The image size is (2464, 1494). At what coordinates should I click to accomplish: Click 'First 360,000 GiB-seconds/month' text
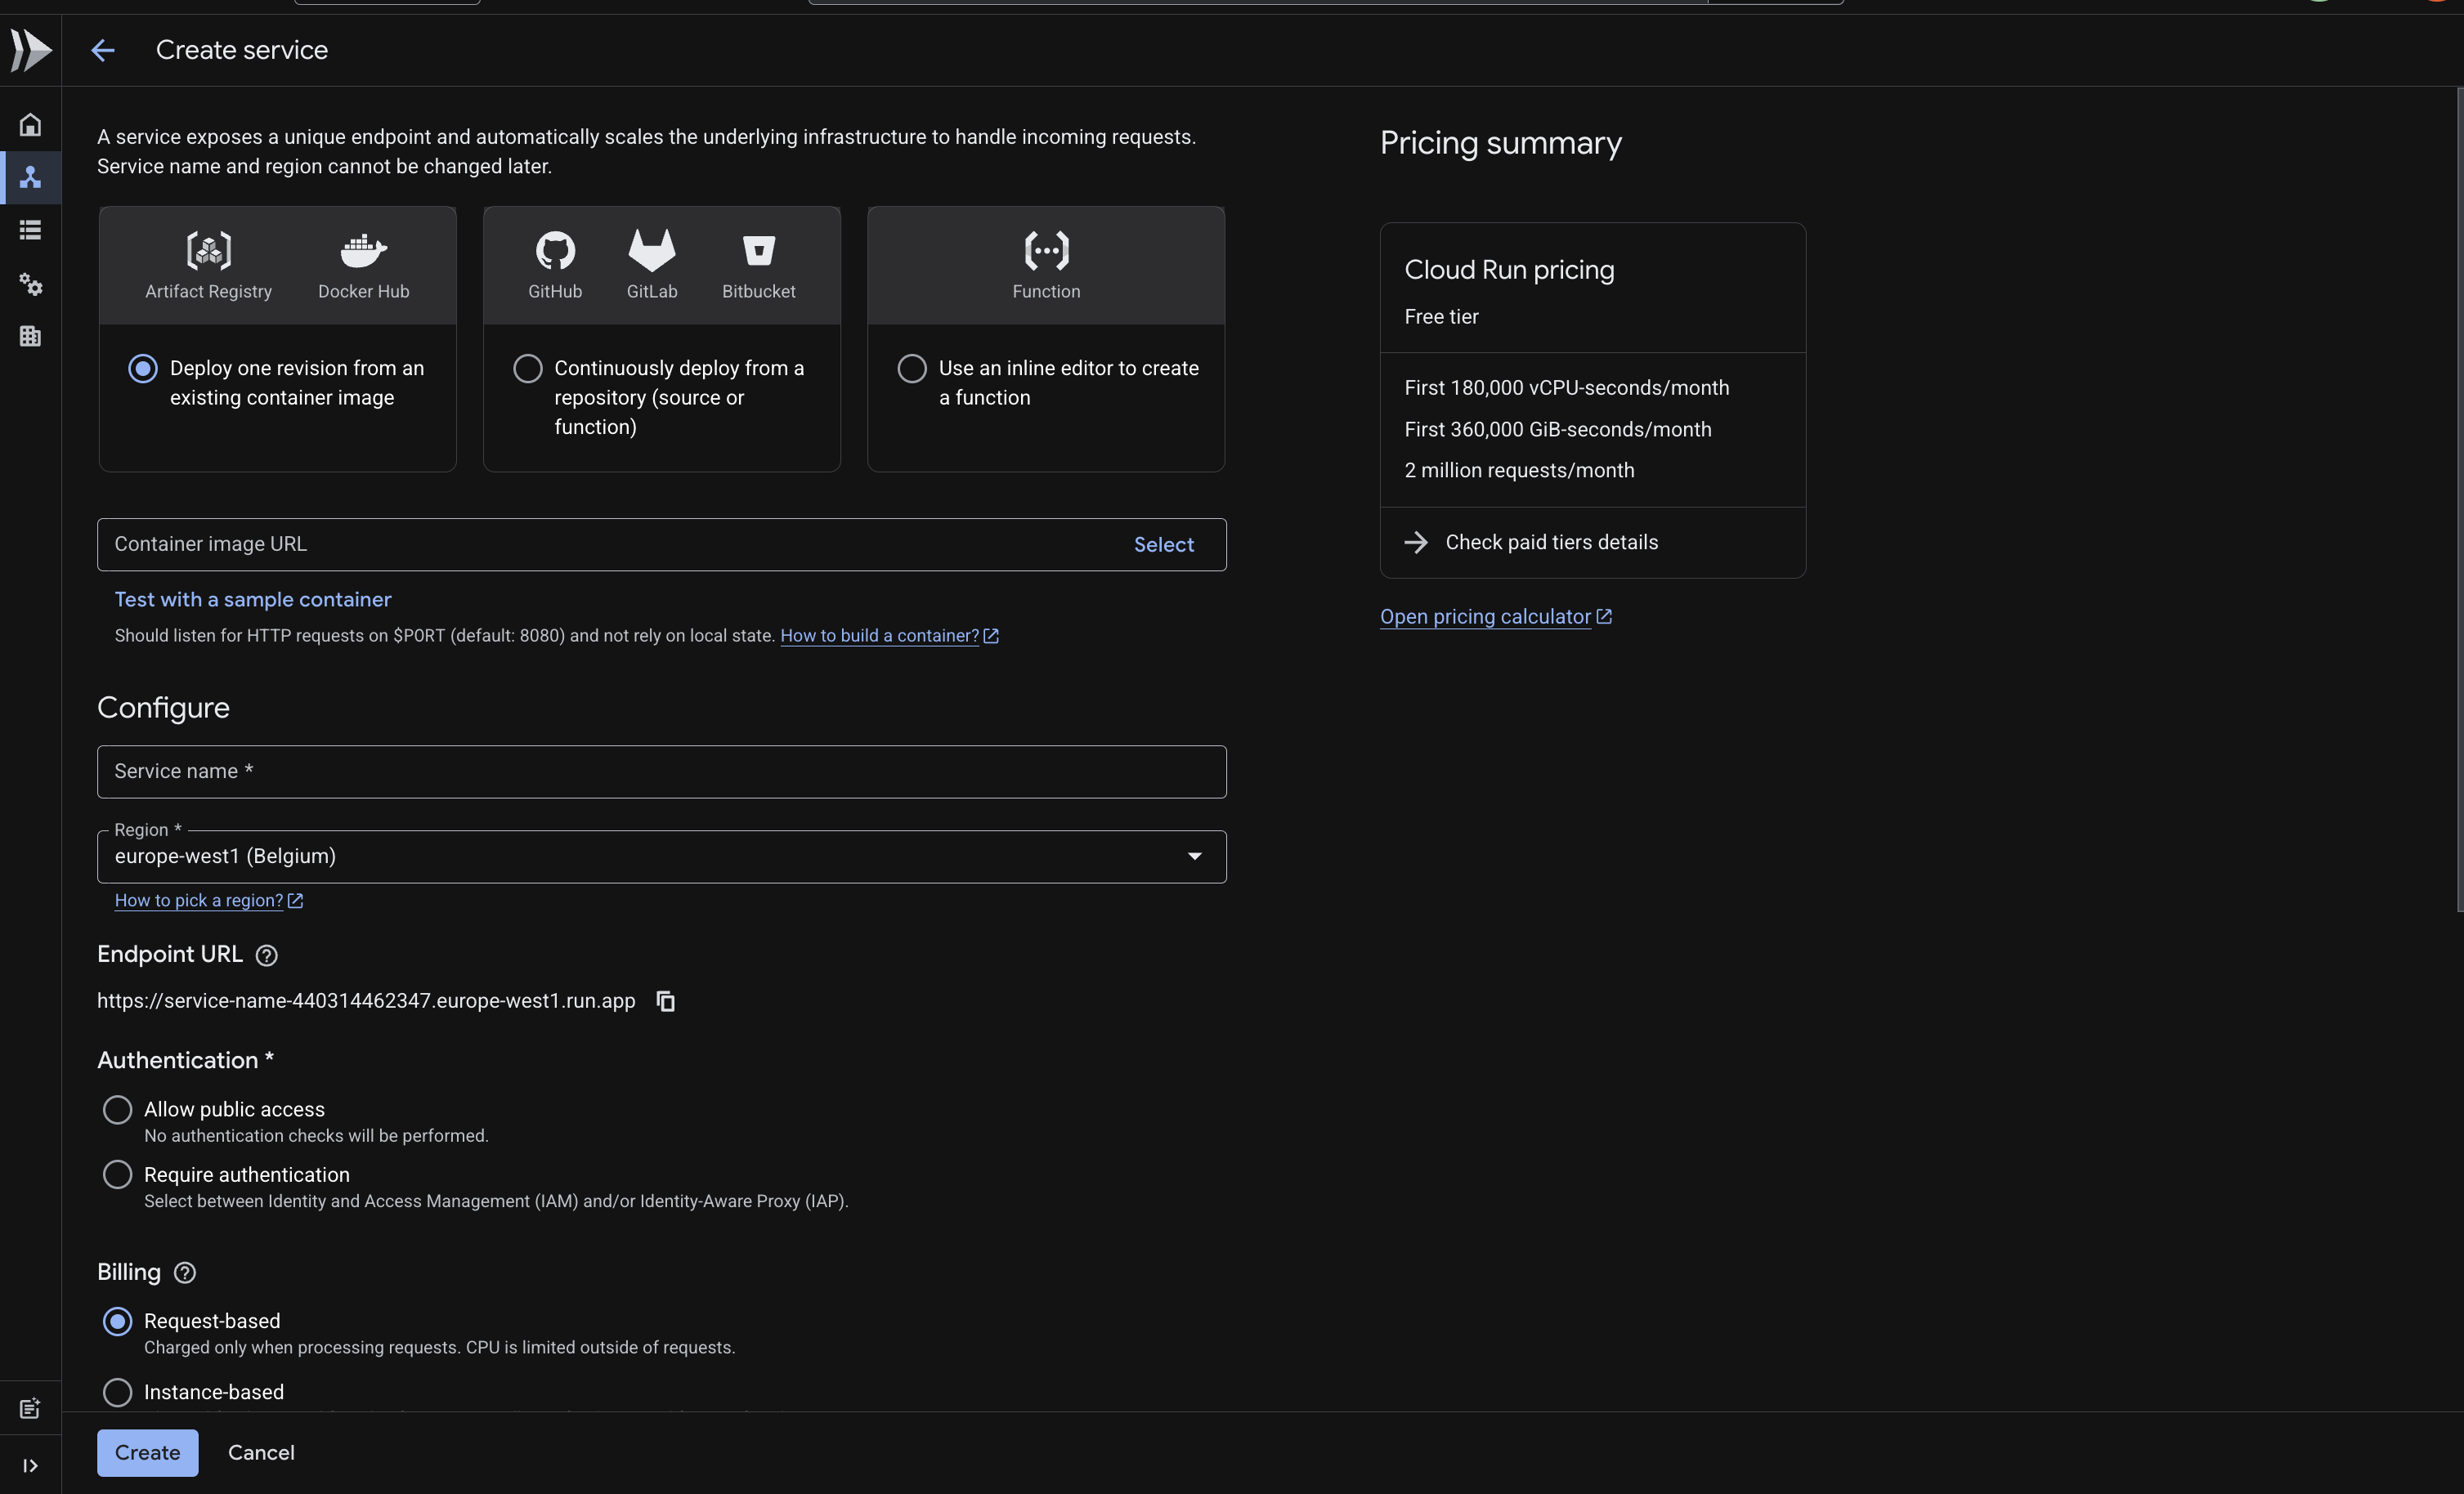(1558, 430)
